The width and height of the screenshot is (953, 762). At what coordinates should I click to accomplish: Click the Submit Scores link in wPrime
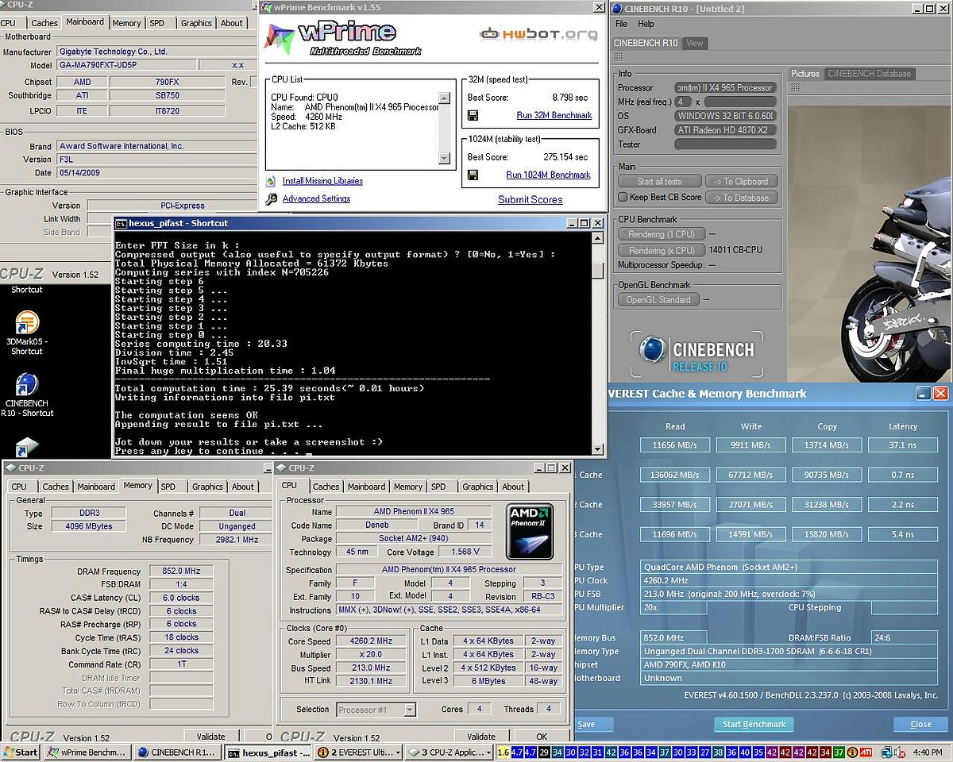click(531, 200)
